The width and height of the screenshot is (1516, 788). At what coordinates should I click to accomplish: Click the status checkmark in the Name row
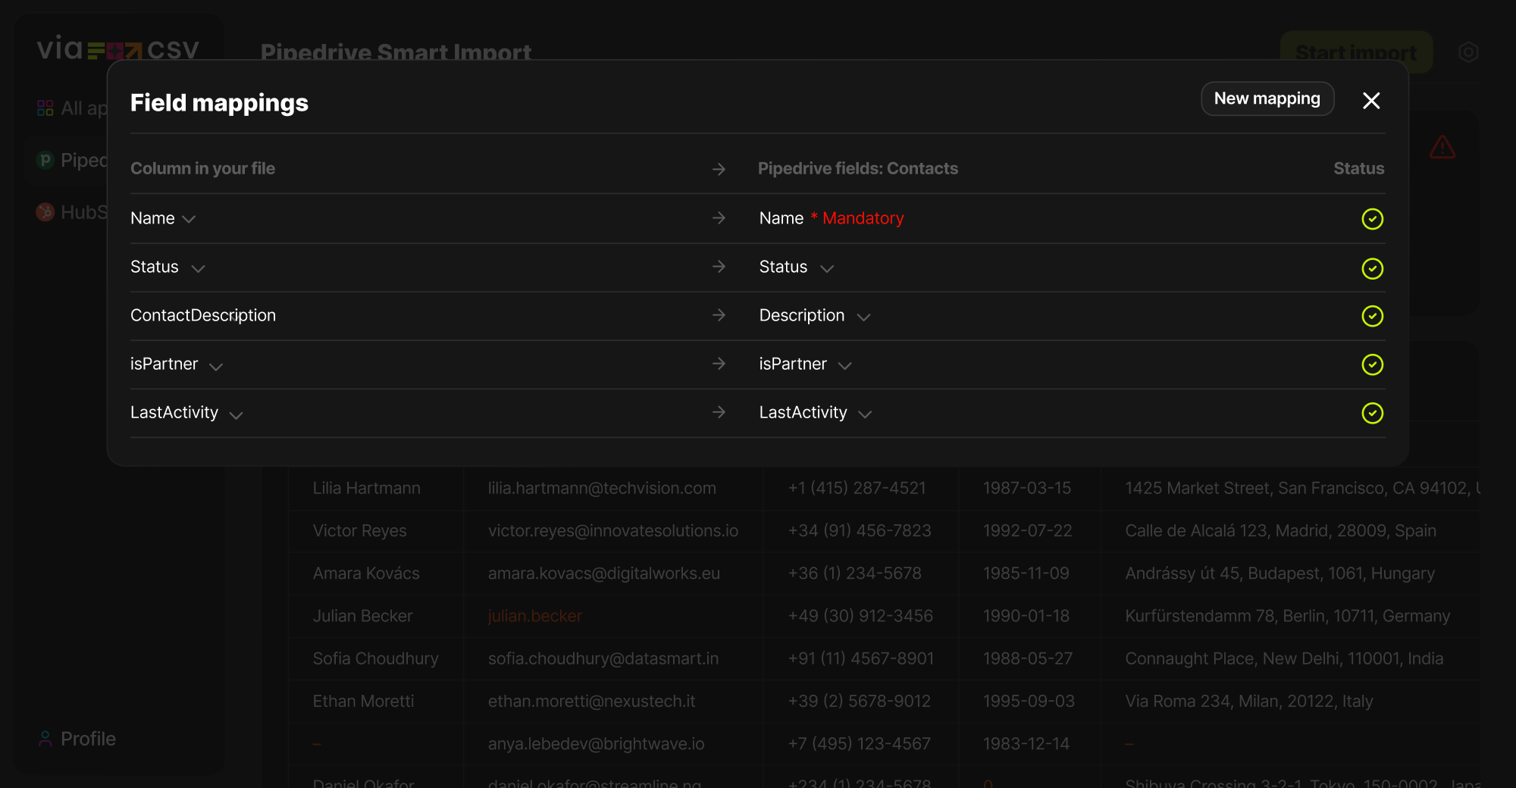coord(1372,219)
